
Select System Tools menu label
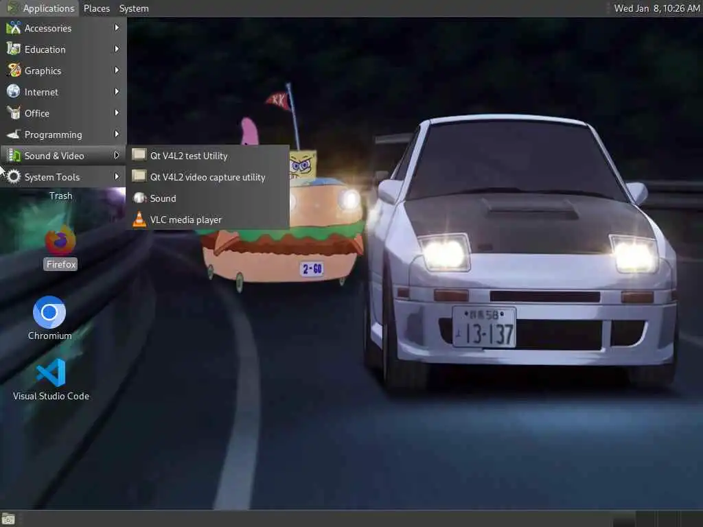[x=52, y=177]
